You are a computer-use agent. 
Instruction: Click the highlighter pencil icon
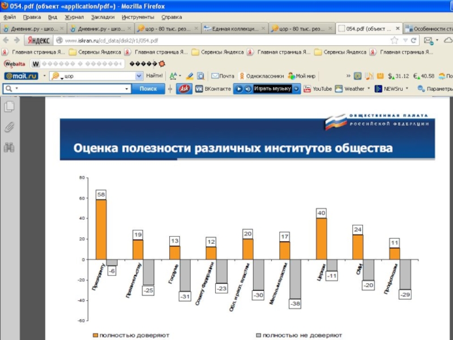(x=190, y=76)
